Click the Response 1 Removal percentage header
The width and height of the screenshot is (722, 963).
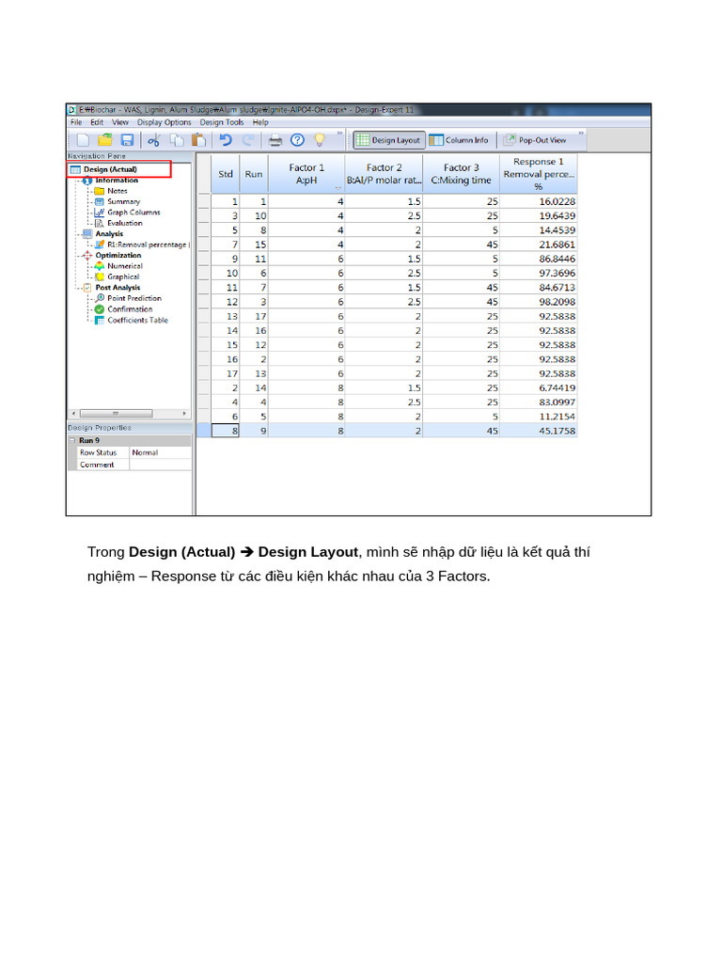[539, 174]
